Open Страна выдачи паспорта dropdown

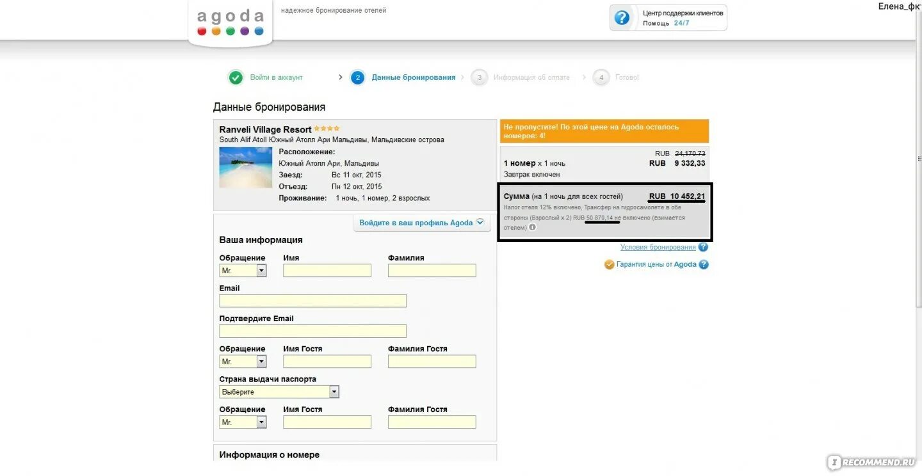pos(279,392)
